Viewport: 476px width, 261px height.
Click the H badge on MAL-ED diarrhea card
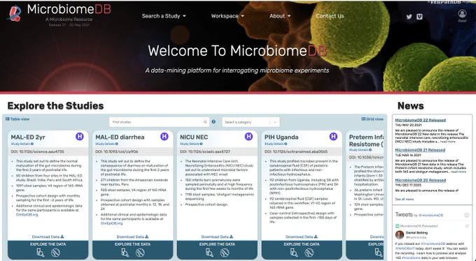pos(164,137)
